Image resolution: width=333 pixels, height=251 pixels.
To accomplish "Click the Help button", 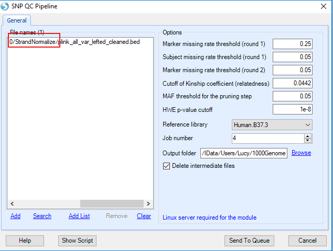I will click(x=25, y=241).
